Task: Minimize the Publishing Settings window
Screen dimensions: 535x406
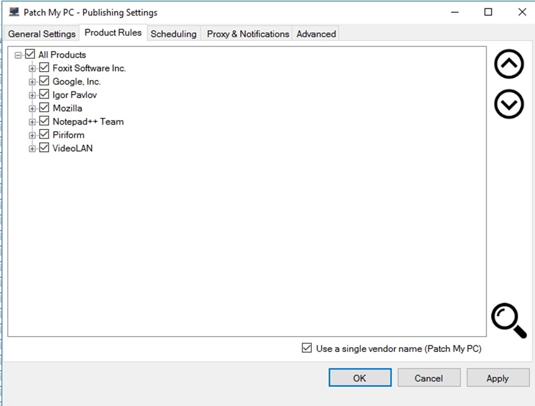Action: pos(455,12)
